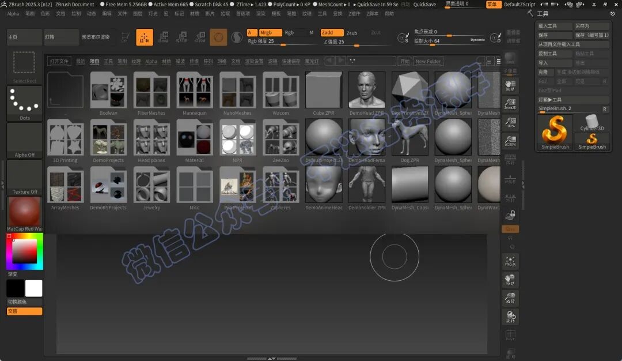This screenshot has width=622, height=361.
Task: Open the lightbox options list icon
Action: tap(499, 61)
